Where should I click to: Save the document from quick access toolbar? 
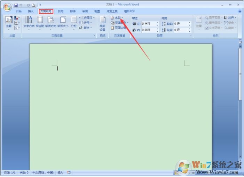click(16, 5)
